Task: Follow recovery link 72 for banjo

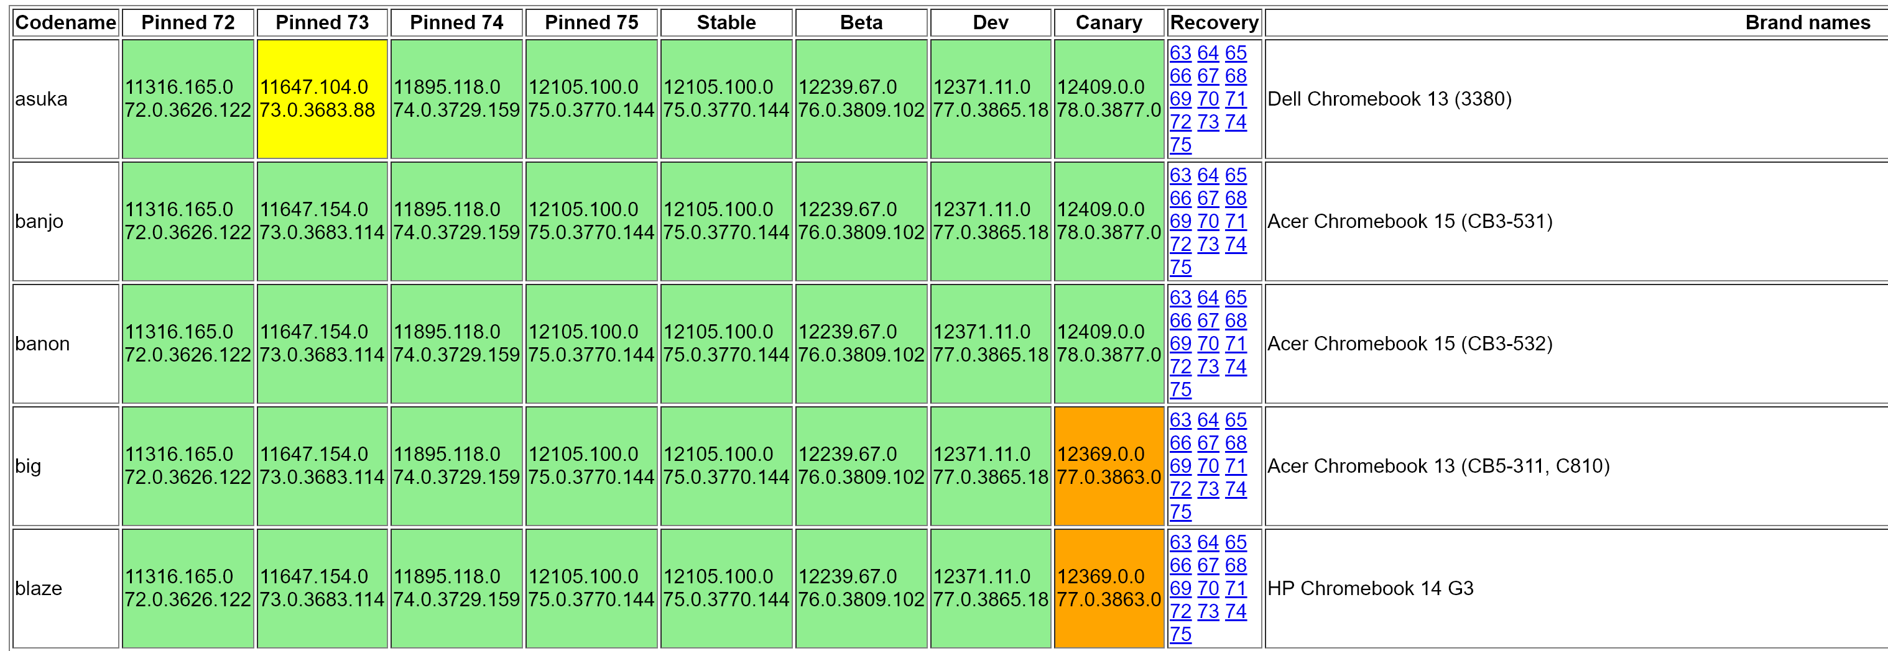Action: click(x=1180, y=245)
